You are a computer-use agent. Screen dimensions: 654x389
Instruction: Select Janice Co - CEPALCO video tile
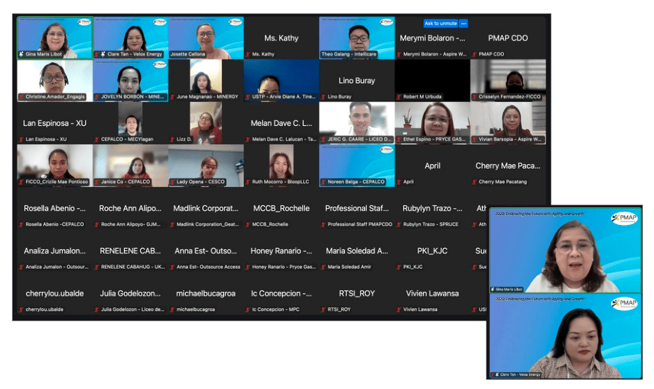click(x=131, y=165)
